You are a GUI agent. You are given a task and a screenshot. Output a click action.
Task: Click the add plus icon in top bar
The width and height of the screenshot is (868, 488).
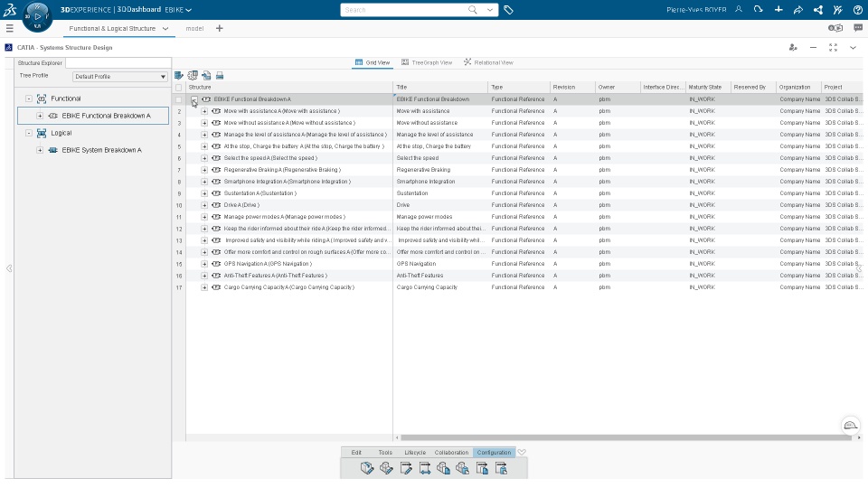click(778, 9)
